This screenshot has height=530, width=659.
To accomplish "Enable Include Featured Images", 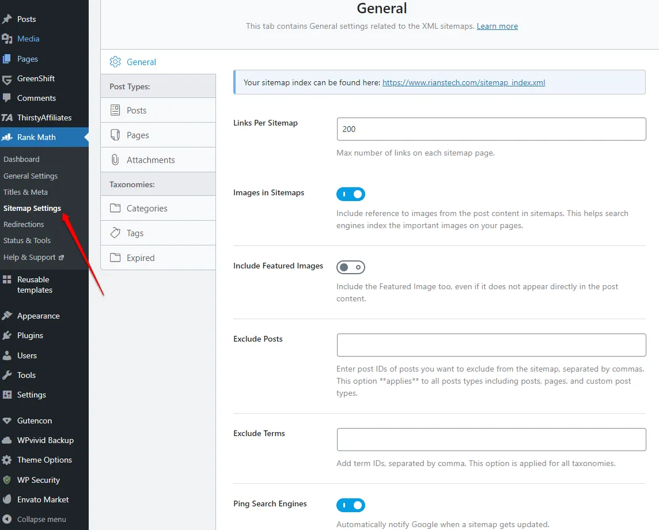I will 351,267.
